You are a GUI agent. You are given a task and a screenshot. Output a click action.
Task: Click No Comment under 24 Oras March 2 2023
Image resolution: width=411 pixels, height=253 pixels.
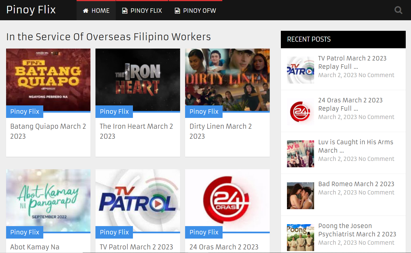tap(376, 117)
